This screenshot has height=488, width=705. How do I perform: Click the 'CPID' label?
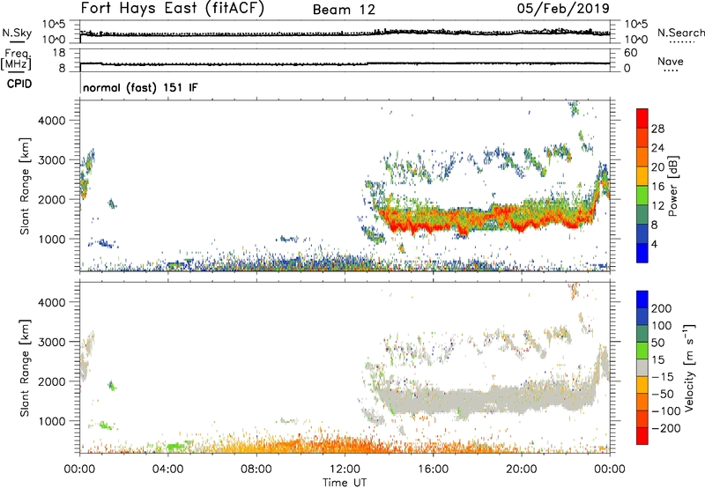coord(19,84)
